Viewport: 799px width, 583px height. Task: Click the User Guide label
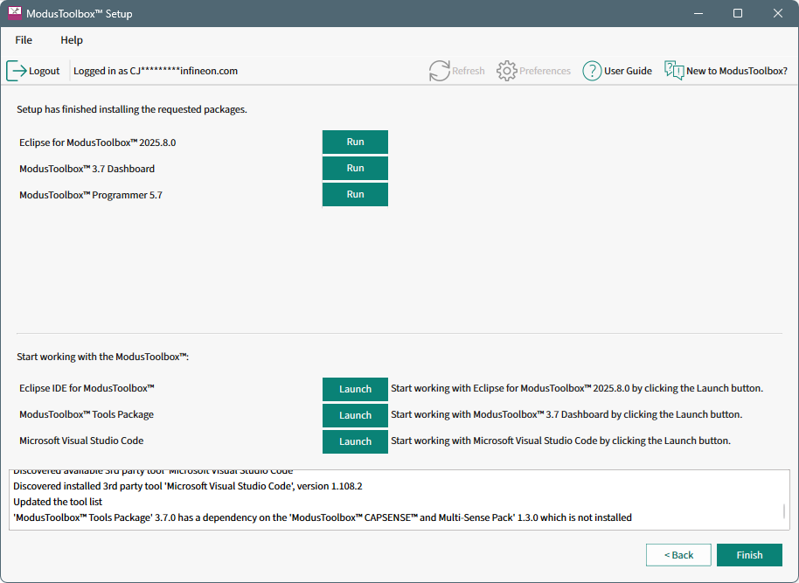tap(628, 71)
